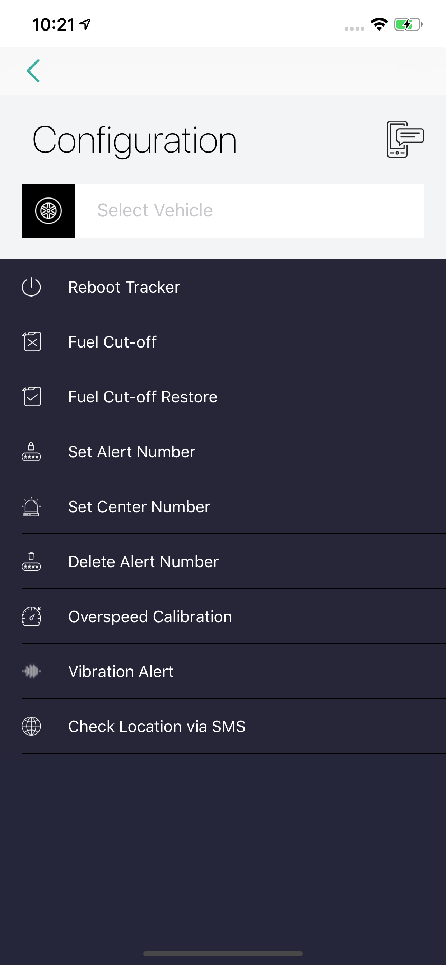Open the SMS message phone icon
Screen dimensions: 446x965
tap(405, 139)
